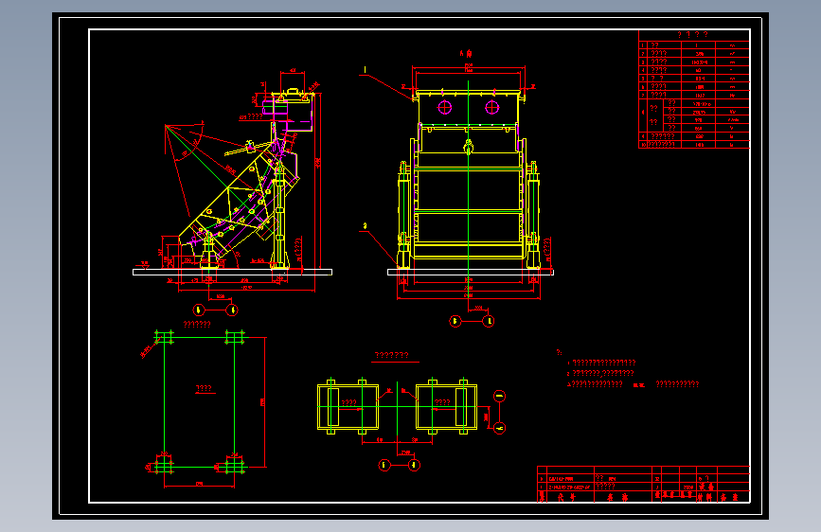Image resolution: width=821 pixels, height=532 pixels.
Task: Select the right motor in the twin-motor plan view
Action: (447, 407)
